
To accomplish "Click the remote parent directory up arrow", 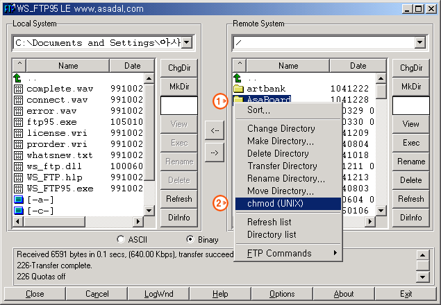I will click(x=238, y=78).
